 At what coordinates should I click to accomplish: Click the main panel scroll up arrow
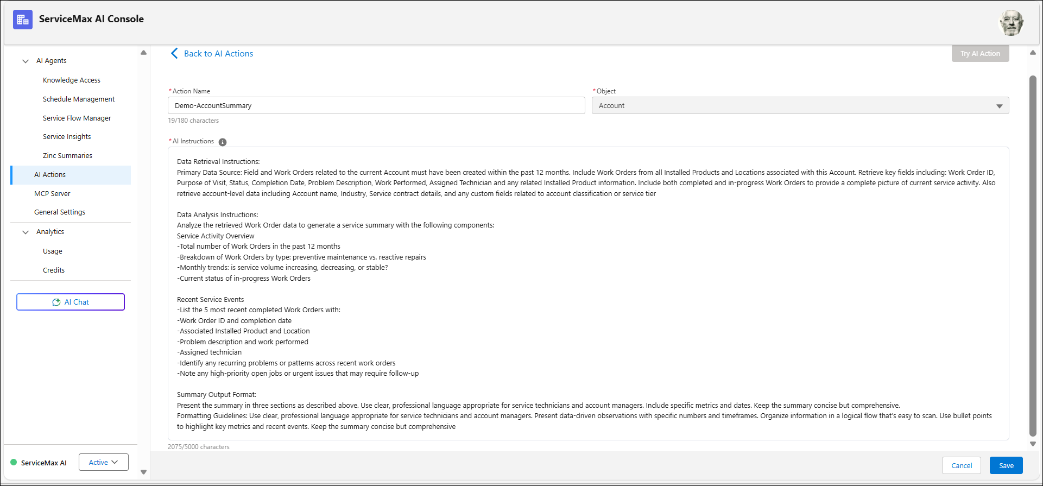(1033, 53)
